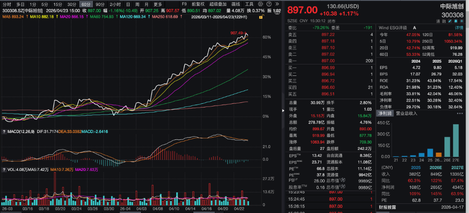Screen dimensions: 469x213
Task: Switch to monthly 月 chart
Action: (x=146, y=4)
